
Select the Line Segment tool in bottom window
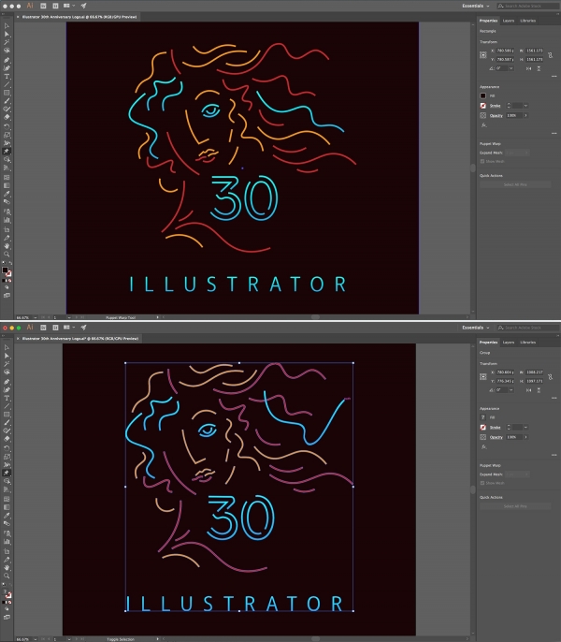tap(7, 406)
